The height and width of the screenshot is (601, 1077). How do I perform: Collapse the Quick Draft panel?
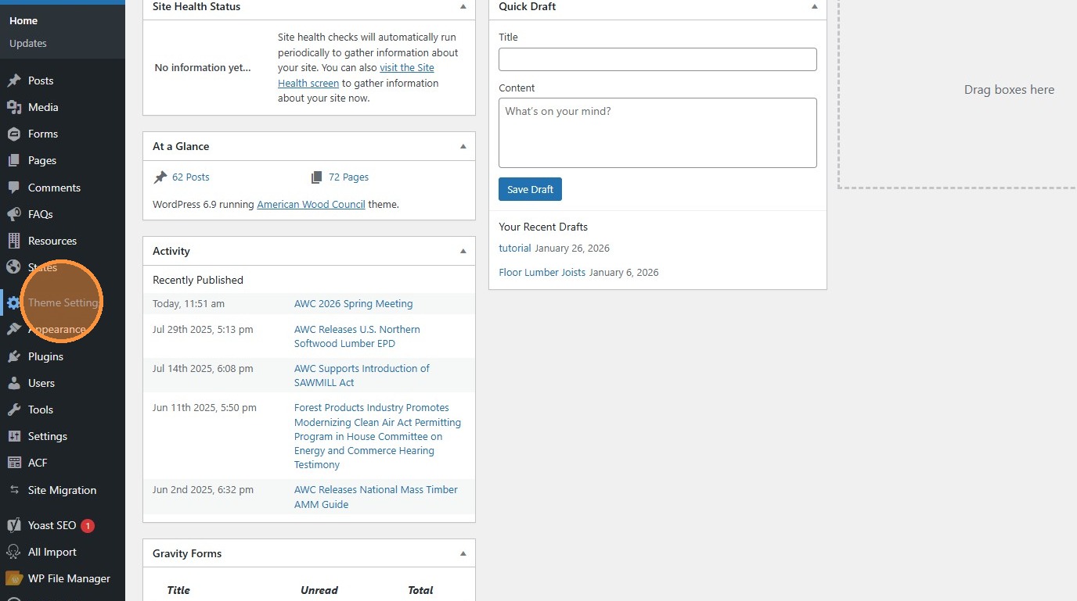coord(814,6)
